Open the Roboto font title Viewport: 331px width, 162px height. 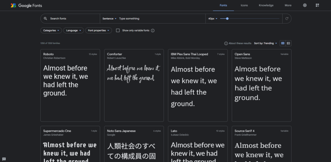click(48, 54)
